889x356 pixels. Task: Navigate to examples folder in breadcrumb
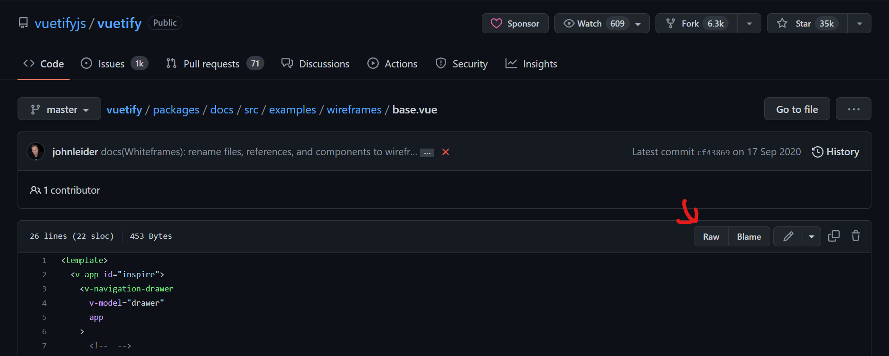click(292, 110)
